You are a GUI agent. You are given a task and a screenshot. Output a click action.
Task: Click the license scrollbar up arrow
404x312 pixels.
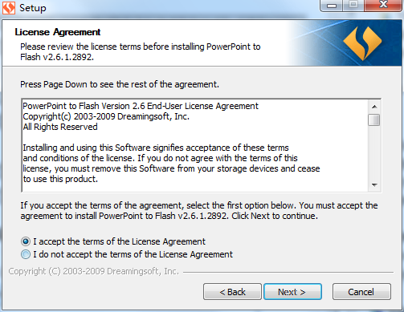click(x=374, y=107)
